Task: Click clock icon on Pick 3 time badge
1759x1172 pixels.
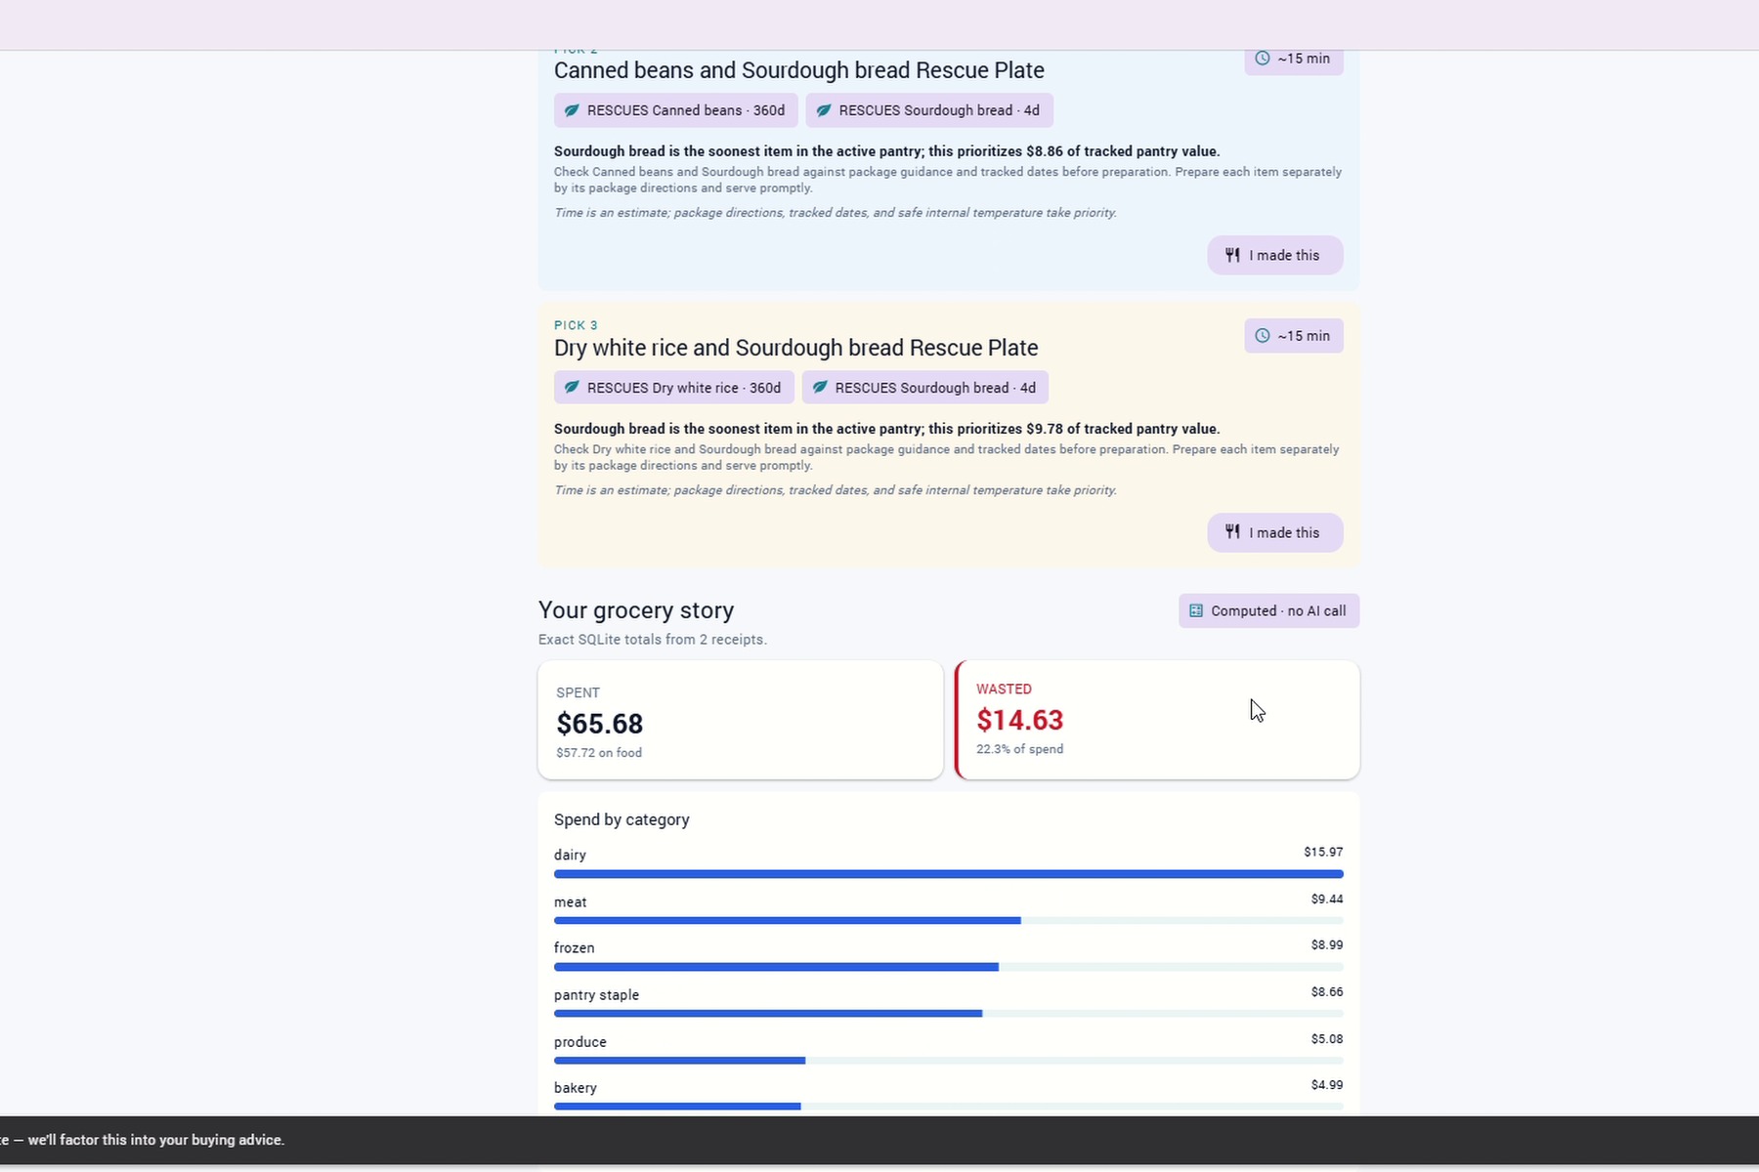Action: coord(1263,336)
